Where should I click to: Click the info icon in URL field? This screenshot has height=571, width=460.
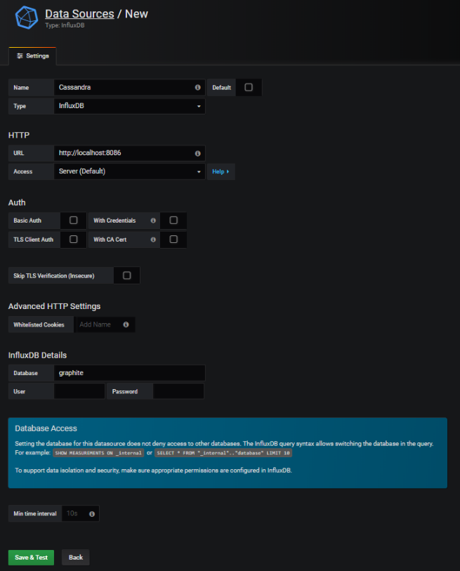(197, 153)
